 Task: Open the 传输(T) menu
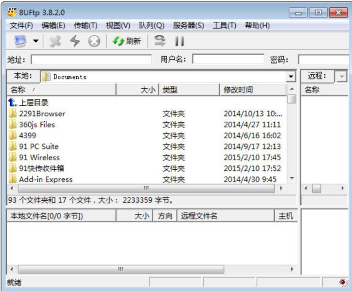pyautogui.click(x=86, y=25)
